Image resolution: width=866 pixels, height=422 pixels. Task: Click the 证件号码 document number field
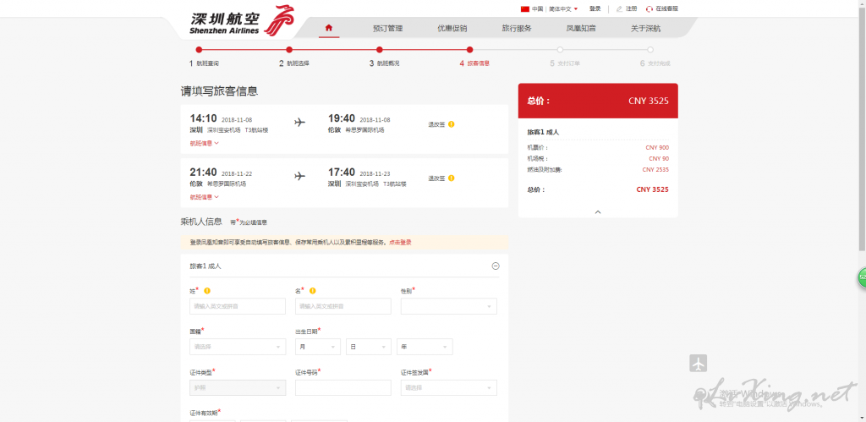(x=343, y=387)
